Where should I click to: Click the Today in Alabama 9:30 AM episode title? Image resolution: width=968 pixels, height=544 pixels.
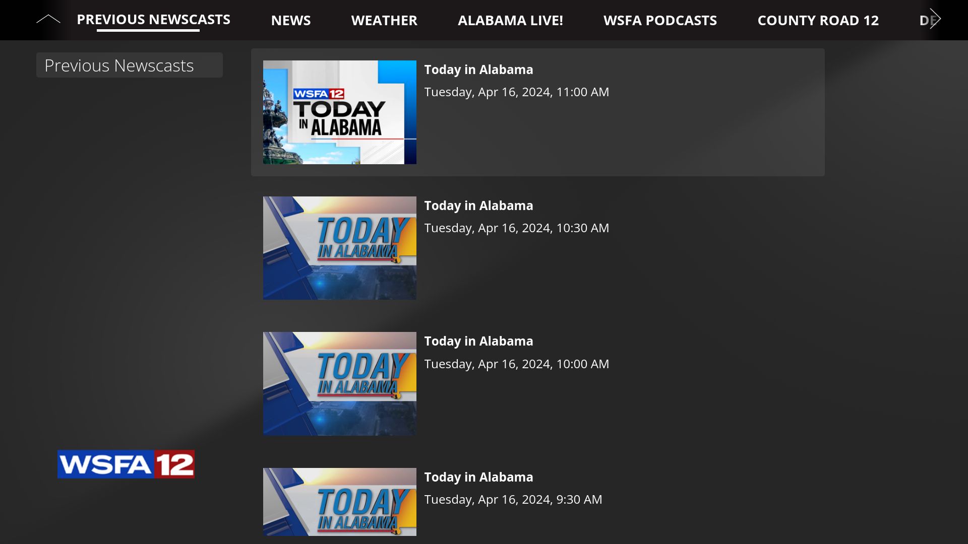478,477
